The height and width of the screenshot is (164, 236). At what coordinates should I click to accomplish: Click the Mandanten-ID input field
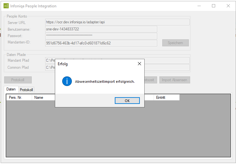click(x=101, y=43)
